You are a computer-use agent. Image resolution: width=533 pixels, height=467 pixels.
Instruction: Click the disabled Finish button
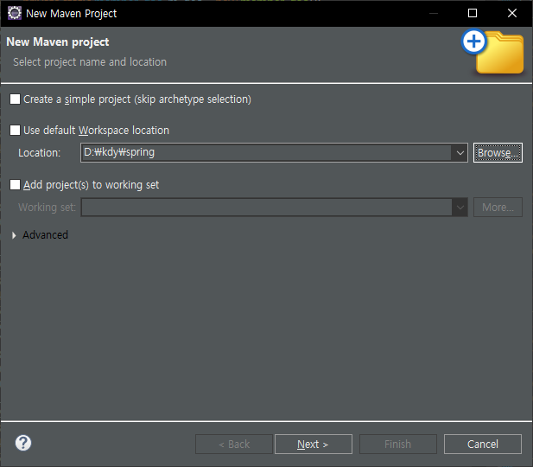[397, 444]
